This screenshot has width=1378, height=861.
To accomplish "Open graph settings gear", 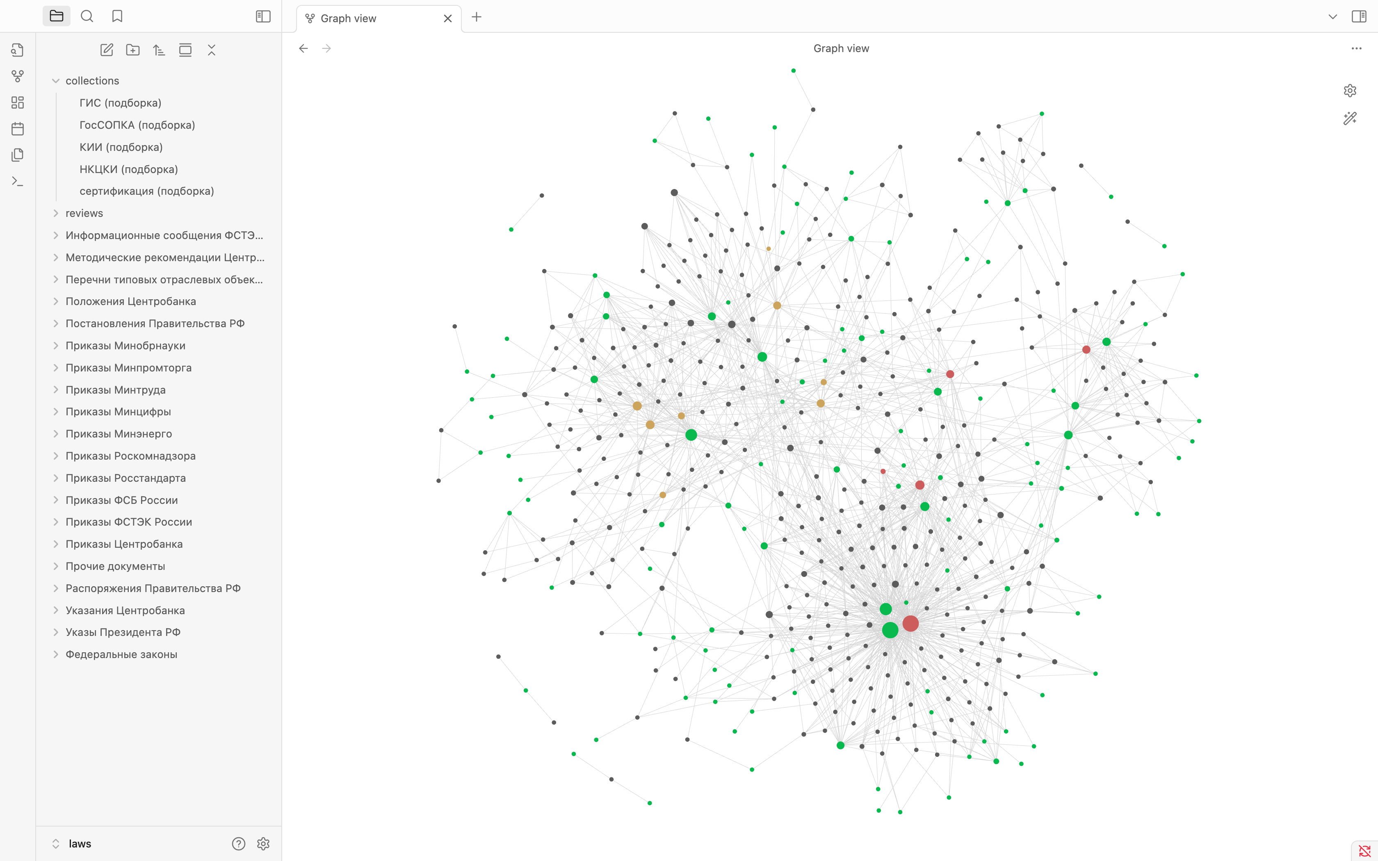I will 1350,91.
